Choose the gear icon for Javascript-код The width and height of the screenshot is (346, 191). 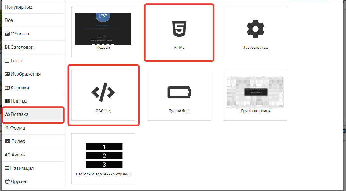click(255, 29)
